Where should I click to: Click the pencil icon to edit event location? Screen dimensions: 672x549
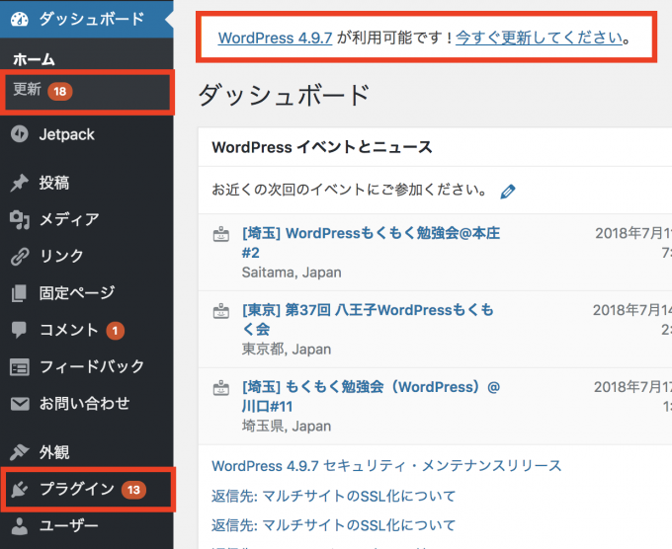point(508,192)
